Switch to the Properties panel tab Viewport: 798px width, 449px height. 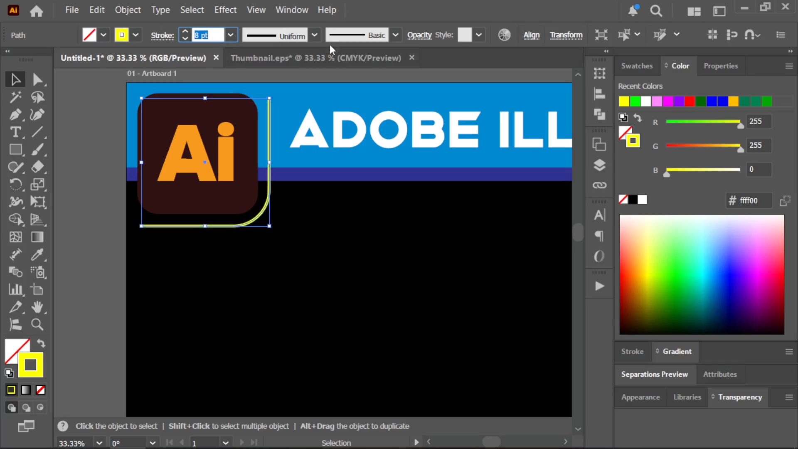(x=721, y=66)
